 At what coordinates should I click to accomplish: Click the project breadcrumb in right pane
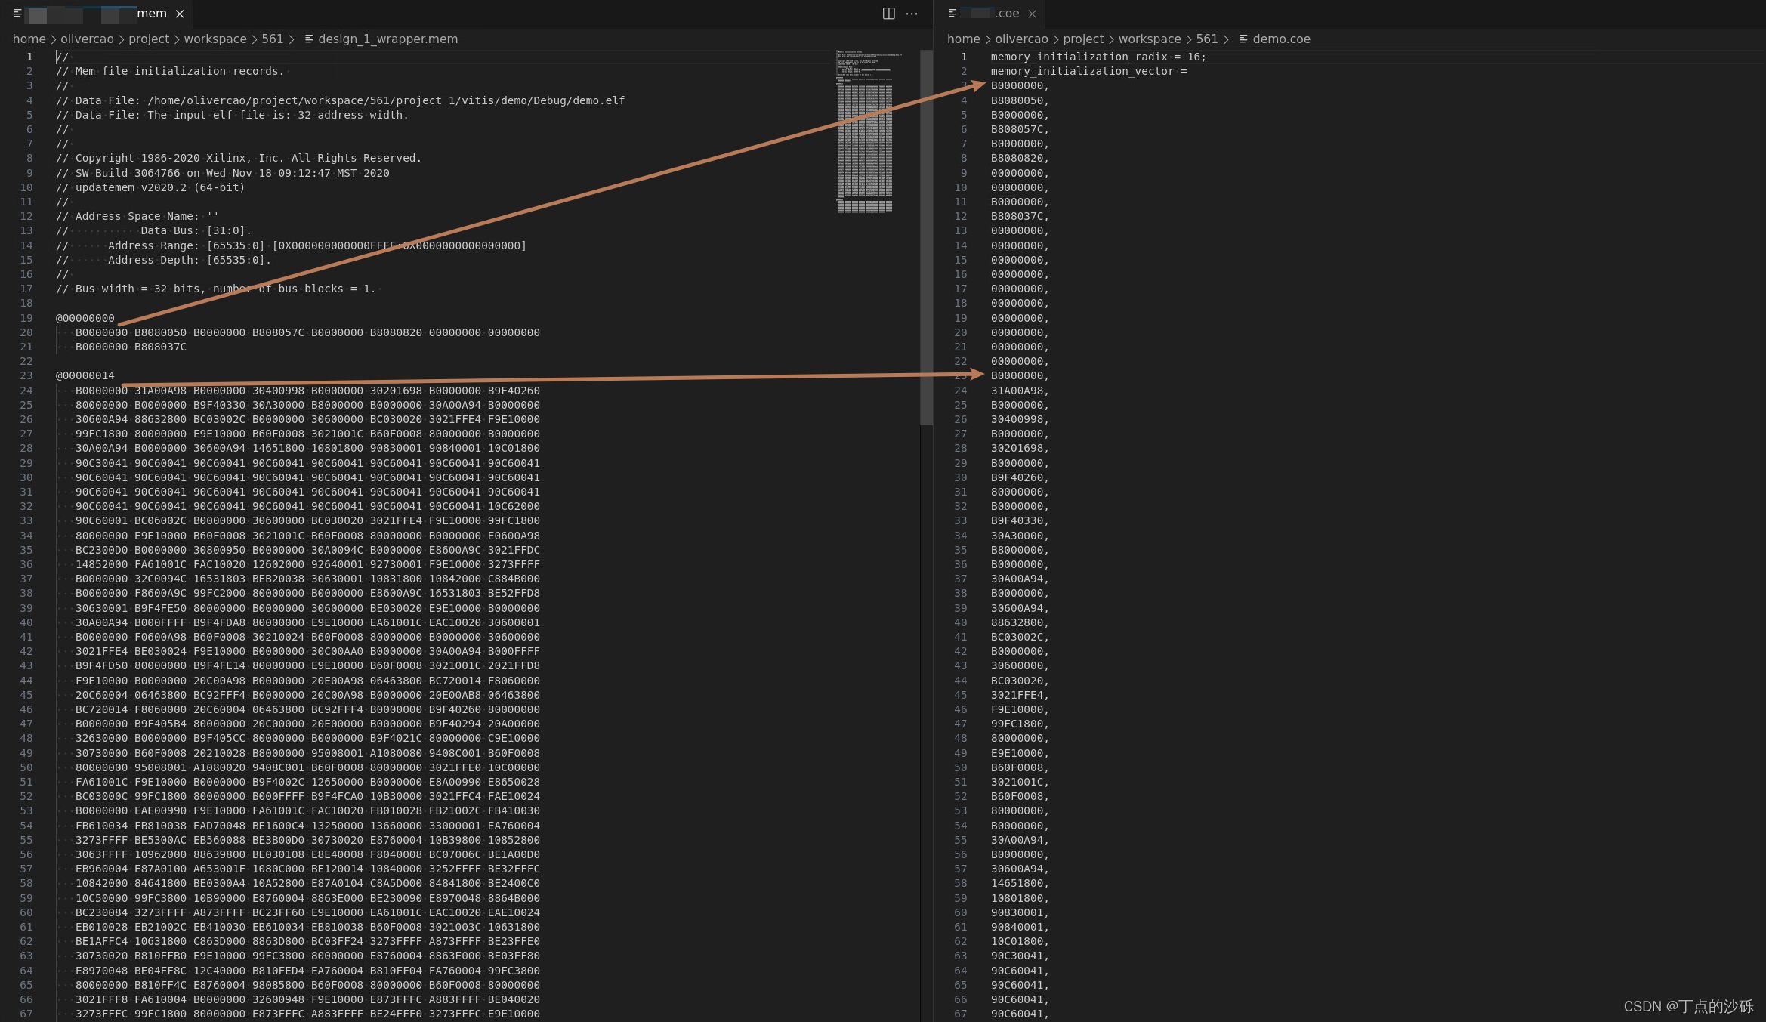(x=1083, y=39)
